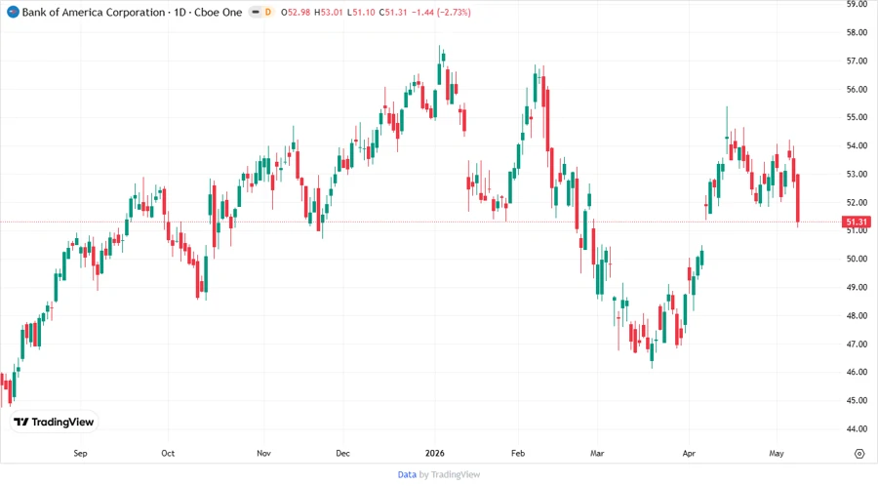Click the change value −1.44 (−2.73%)

(441, 12)
